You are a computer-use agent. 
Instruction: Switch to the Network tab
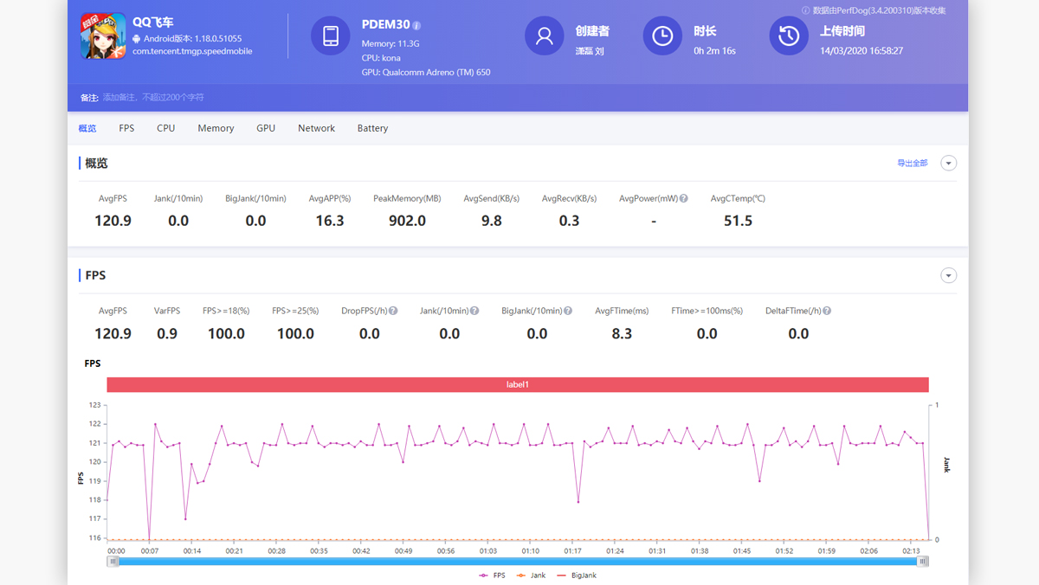[316, 128]
